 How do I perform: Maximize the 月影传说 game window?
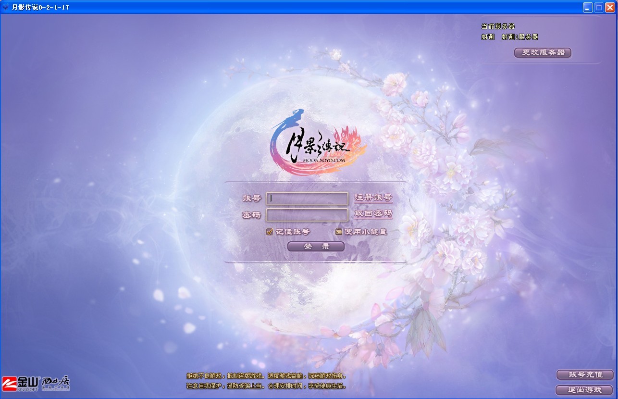point(599,7)
